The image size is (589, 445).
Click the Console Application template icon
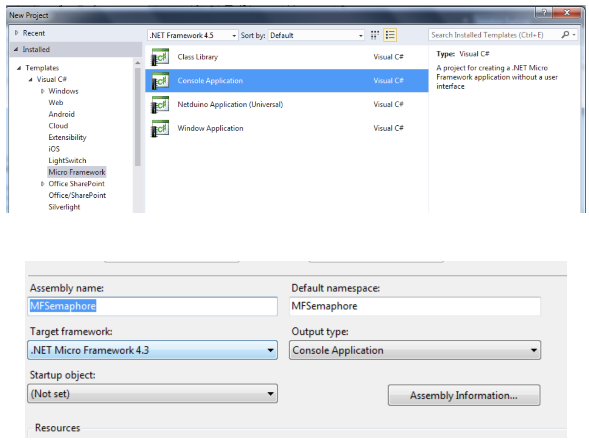point(160,81)
